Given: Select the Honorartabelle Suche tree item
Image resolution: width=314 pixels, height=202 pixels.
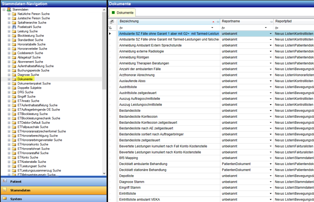Looking at the screenshot, I should pos(31,44).
